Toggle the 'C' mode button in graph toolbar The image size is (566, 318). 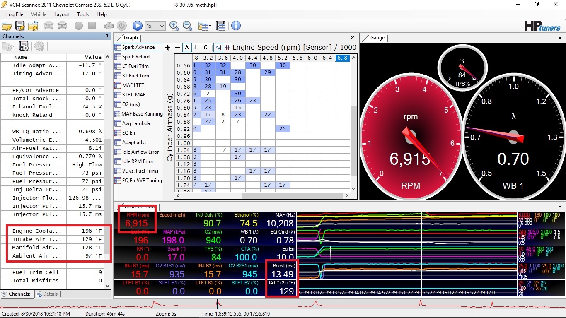pos(206,48)
